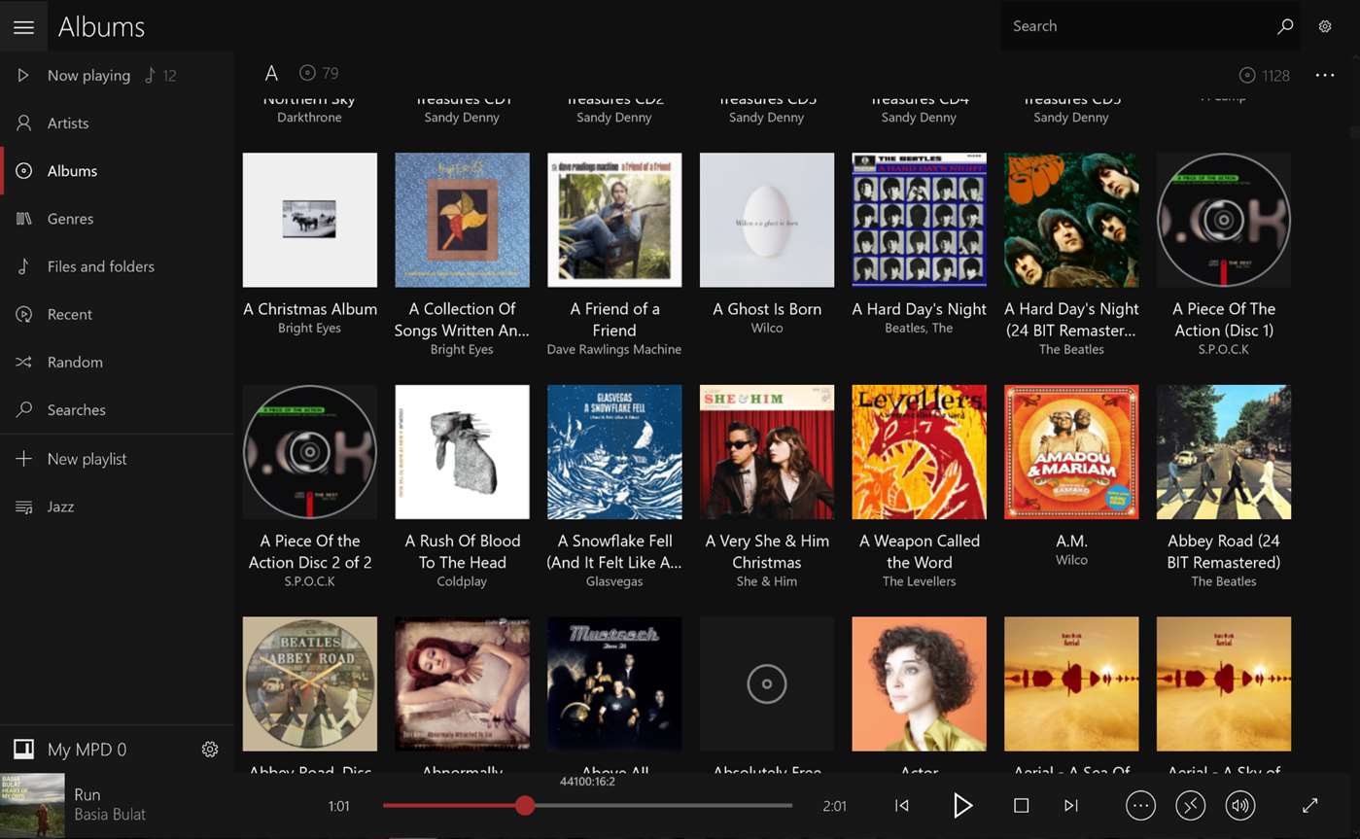Open A Piece Of the Action Disc 2 cover
This screenshot has width=1360, height=839.
[x=310, y=452]
